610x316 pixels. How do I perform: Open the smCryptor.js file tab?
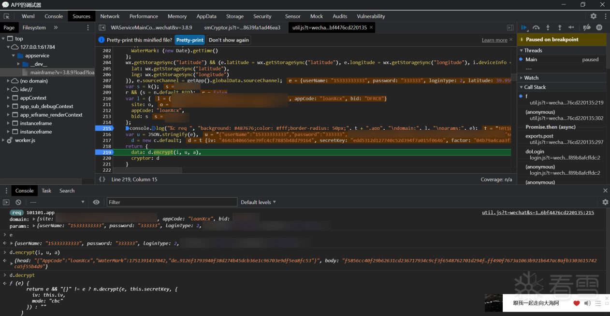242,27
